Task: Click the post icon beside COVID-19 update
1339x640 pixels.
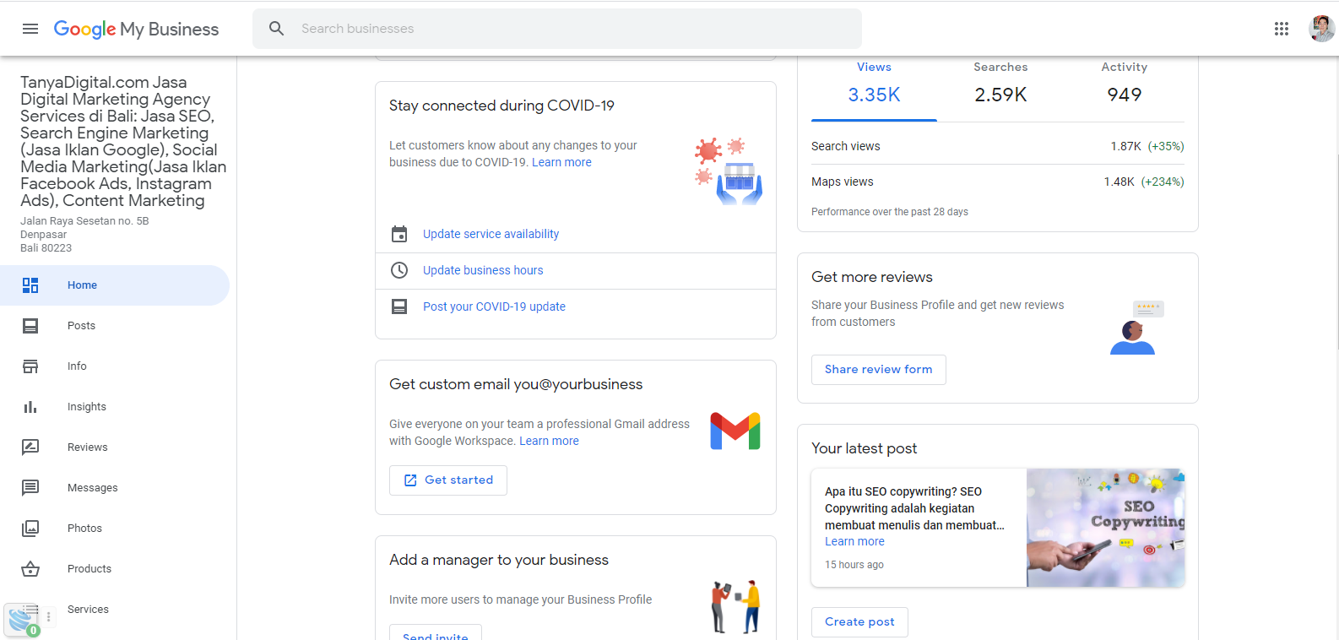Action: pyautogui.click(x=399, y=306)
